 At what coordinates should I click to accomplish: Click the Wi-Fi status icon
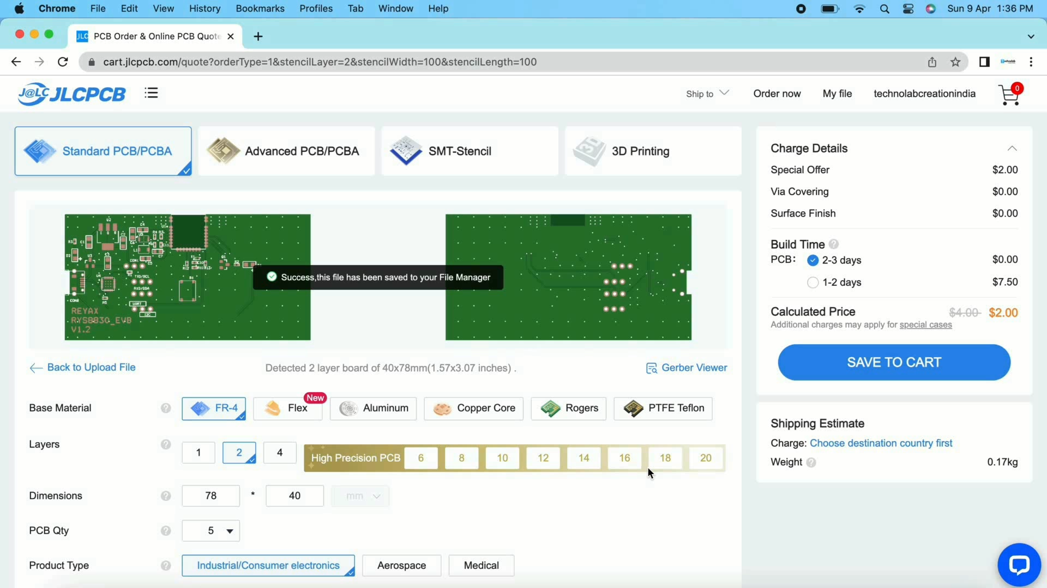click(859, 9)
